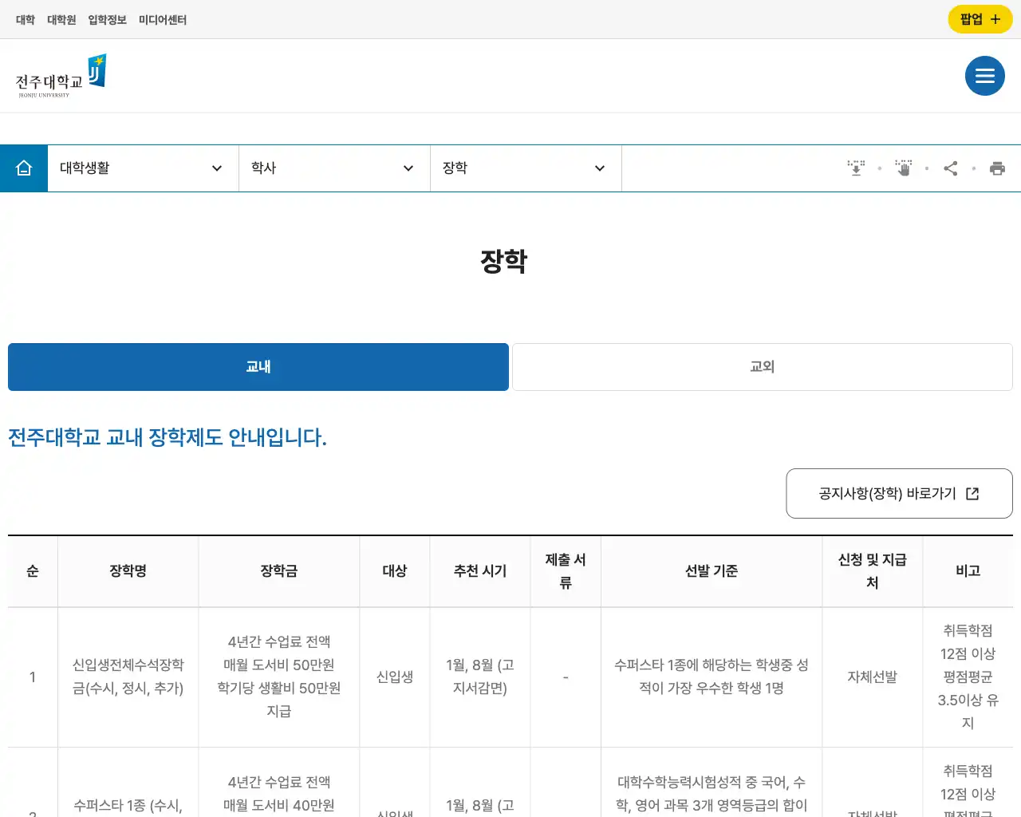Click the 수퍼스타 1종에 해당하는 학생중 cell
Image resolution: width=1021 pixels, height=817 pixels.
click(x=712, y=677)
